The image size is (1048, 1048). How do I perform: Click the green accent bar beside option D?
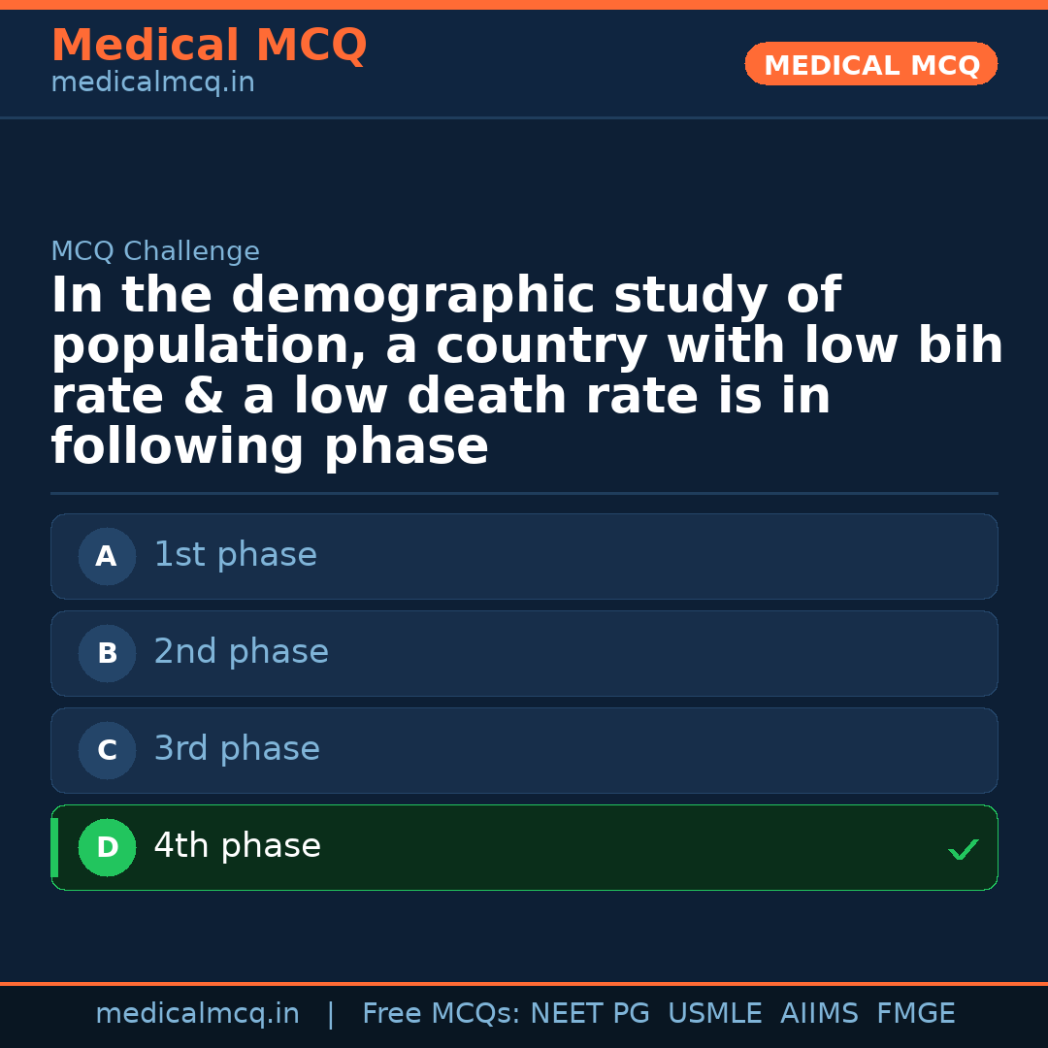click(x=53, y=847)
